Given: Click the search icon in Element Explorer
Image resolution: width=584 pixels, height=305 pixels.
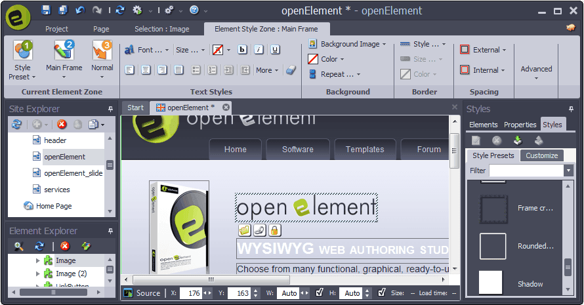Looking at the screenshot, I should pos(18,246).
